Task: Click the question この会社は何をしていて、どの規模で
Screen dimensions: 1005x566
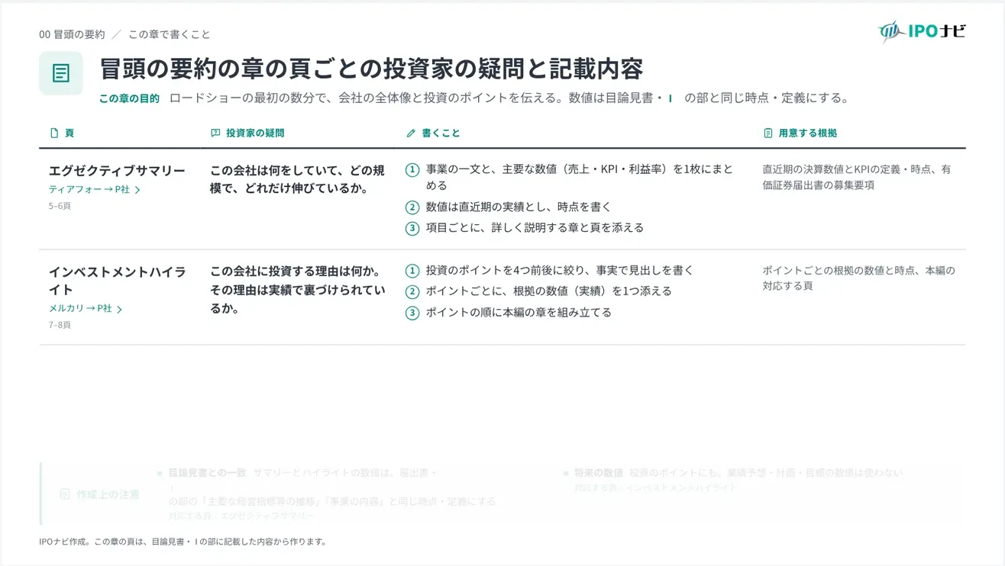Action: pyautogui.click(x=297, y=179)
